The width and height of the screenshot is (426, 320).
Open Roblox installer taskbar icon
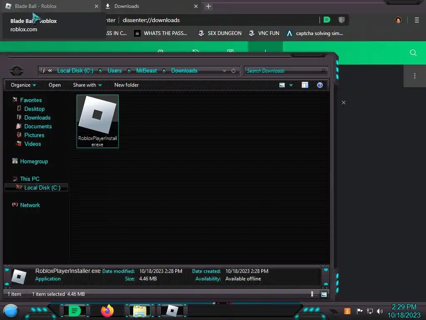click(172, 311)
